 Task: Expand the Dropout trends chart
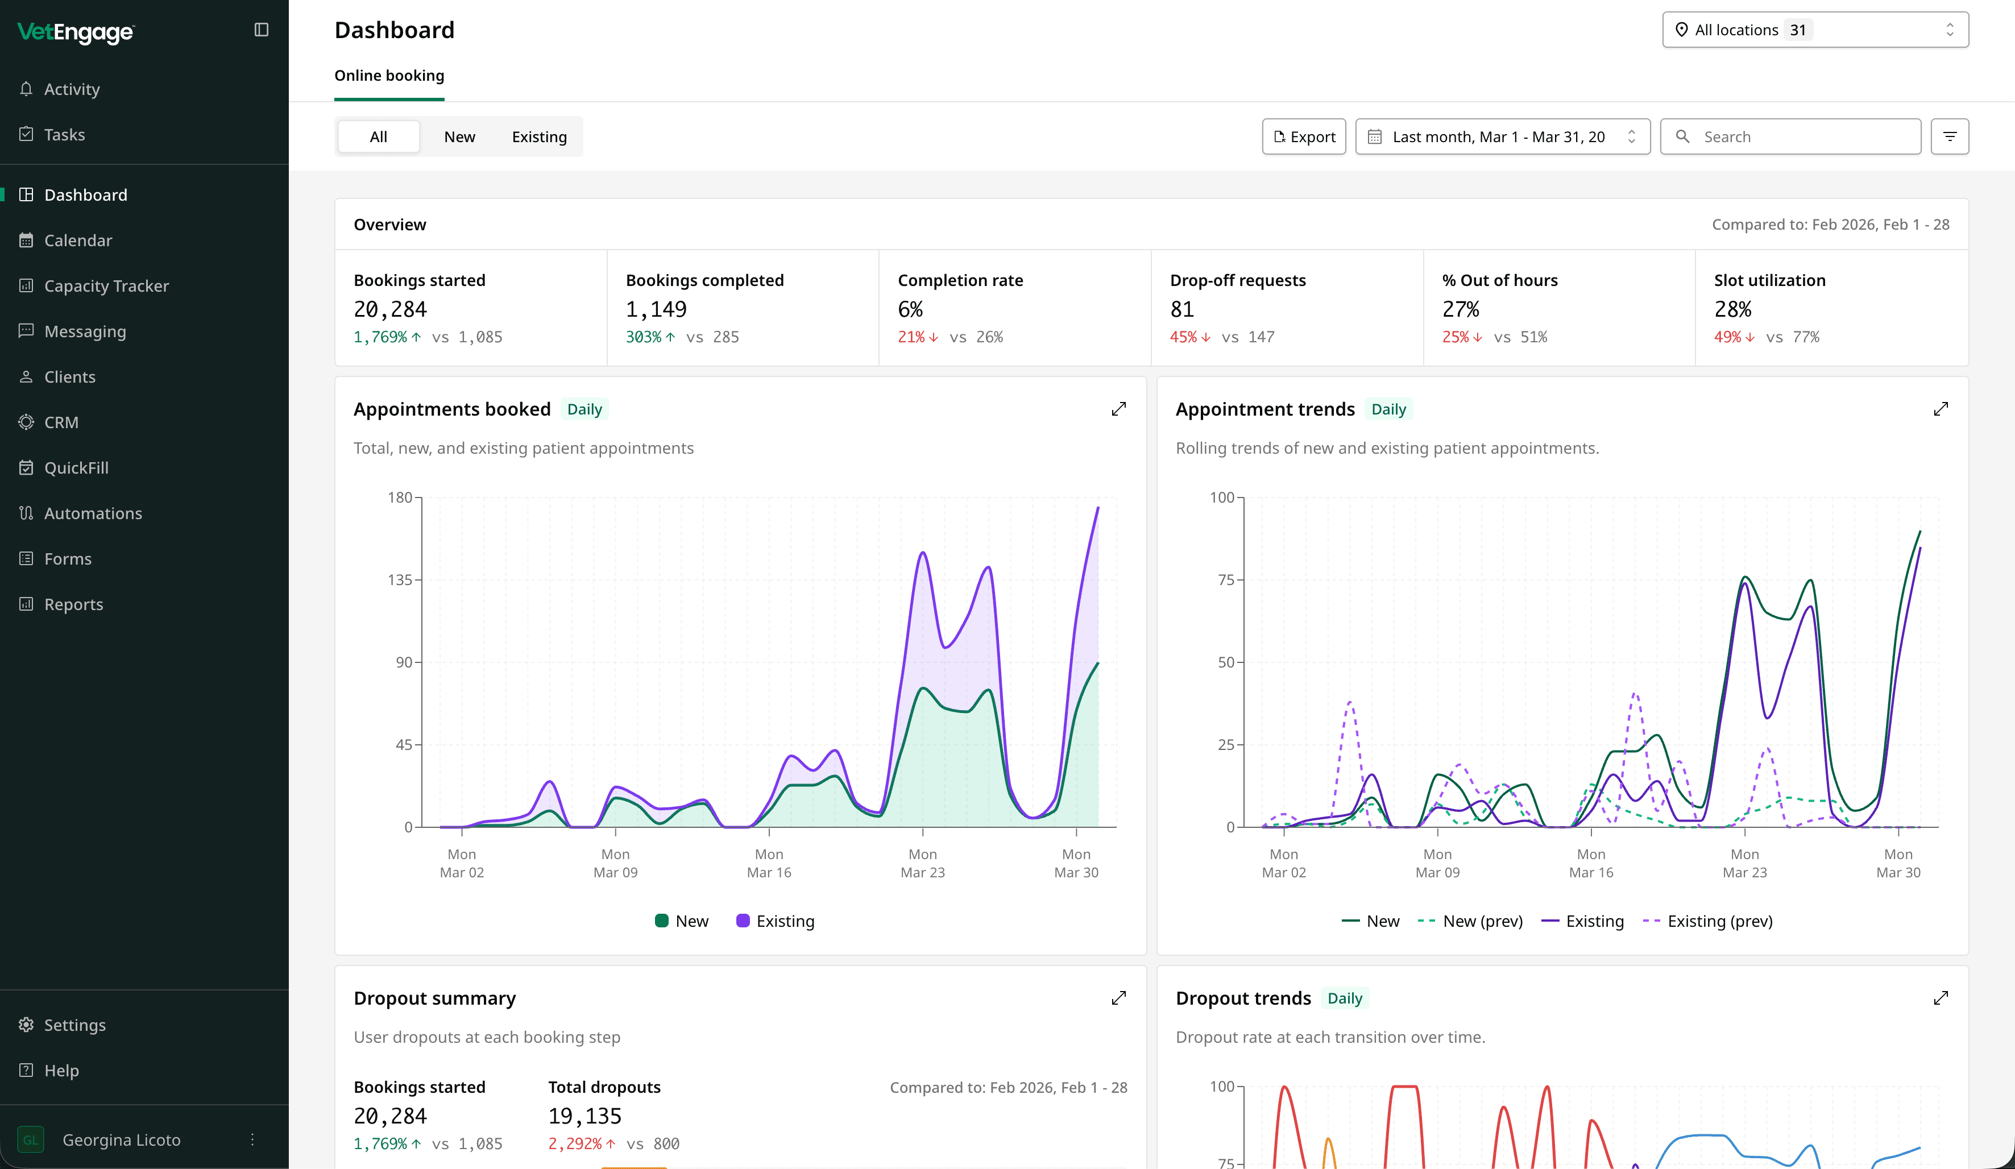1941,998
